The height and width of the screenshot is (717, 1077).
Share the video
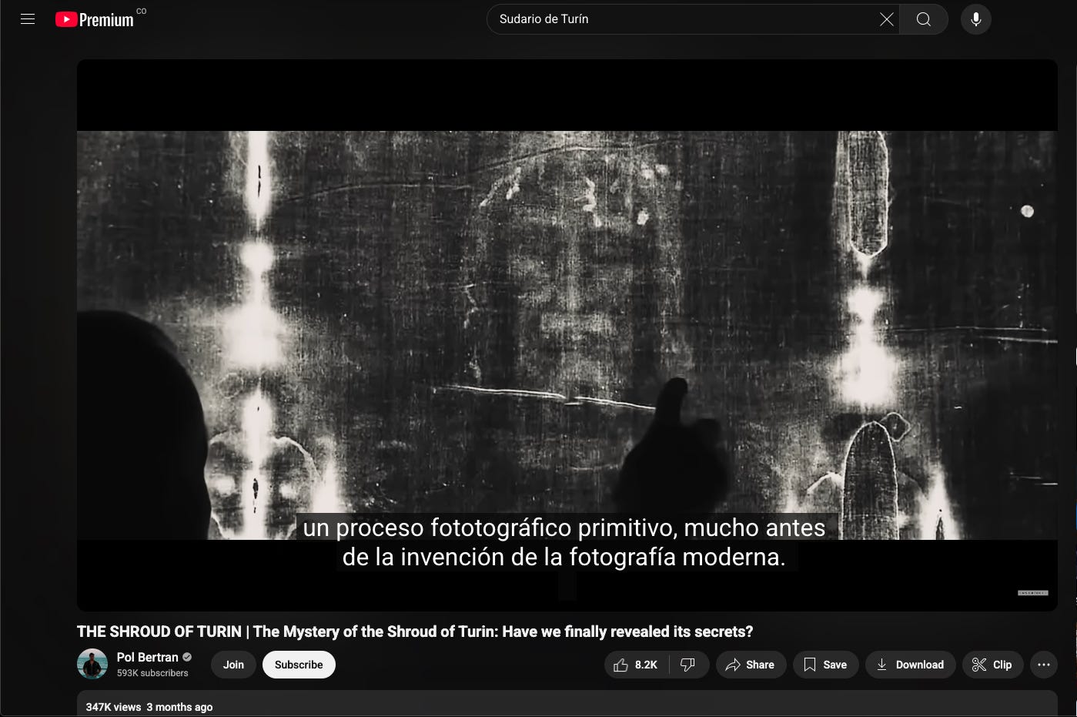click(x=751, y=665)
